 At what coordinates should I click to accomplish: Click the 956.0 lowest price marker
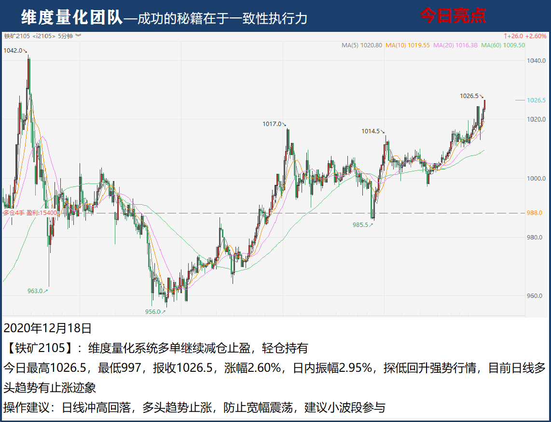(153, 312)
